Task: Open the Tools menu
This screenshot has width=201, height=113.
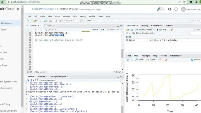Action: [100, 16]
